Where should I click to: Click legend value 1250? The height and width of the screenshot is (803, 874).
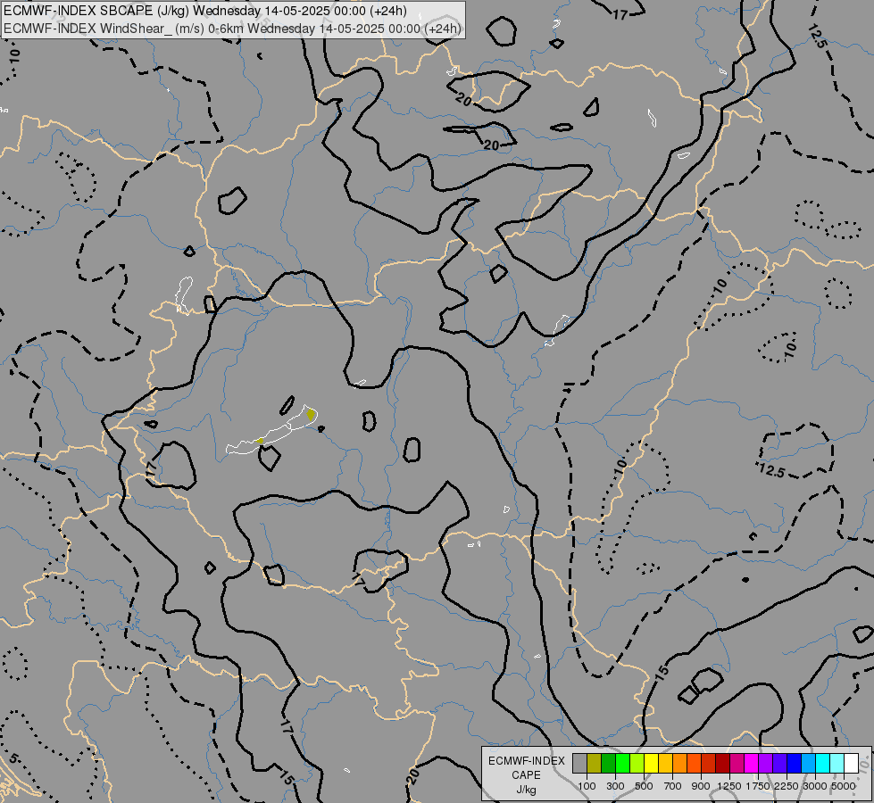tap(729, 786)
